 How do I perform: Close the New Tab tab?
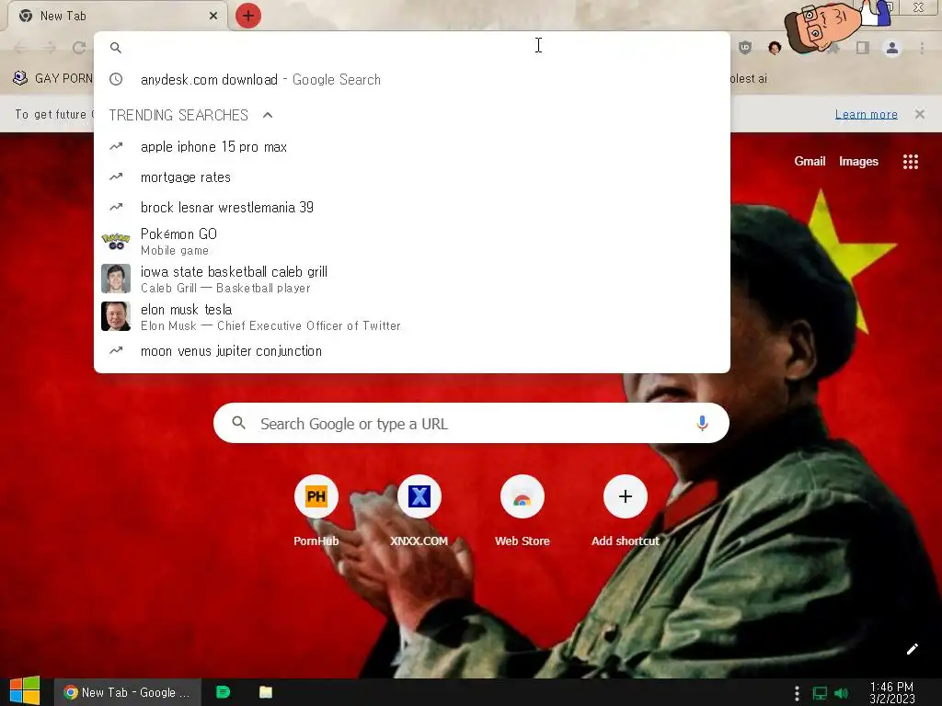213,16
